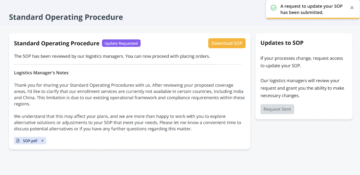Image resolution: width=360 pixels, height=175 pixels.
Task: Select the Updates to SOP heading
Action: [282, 43]
